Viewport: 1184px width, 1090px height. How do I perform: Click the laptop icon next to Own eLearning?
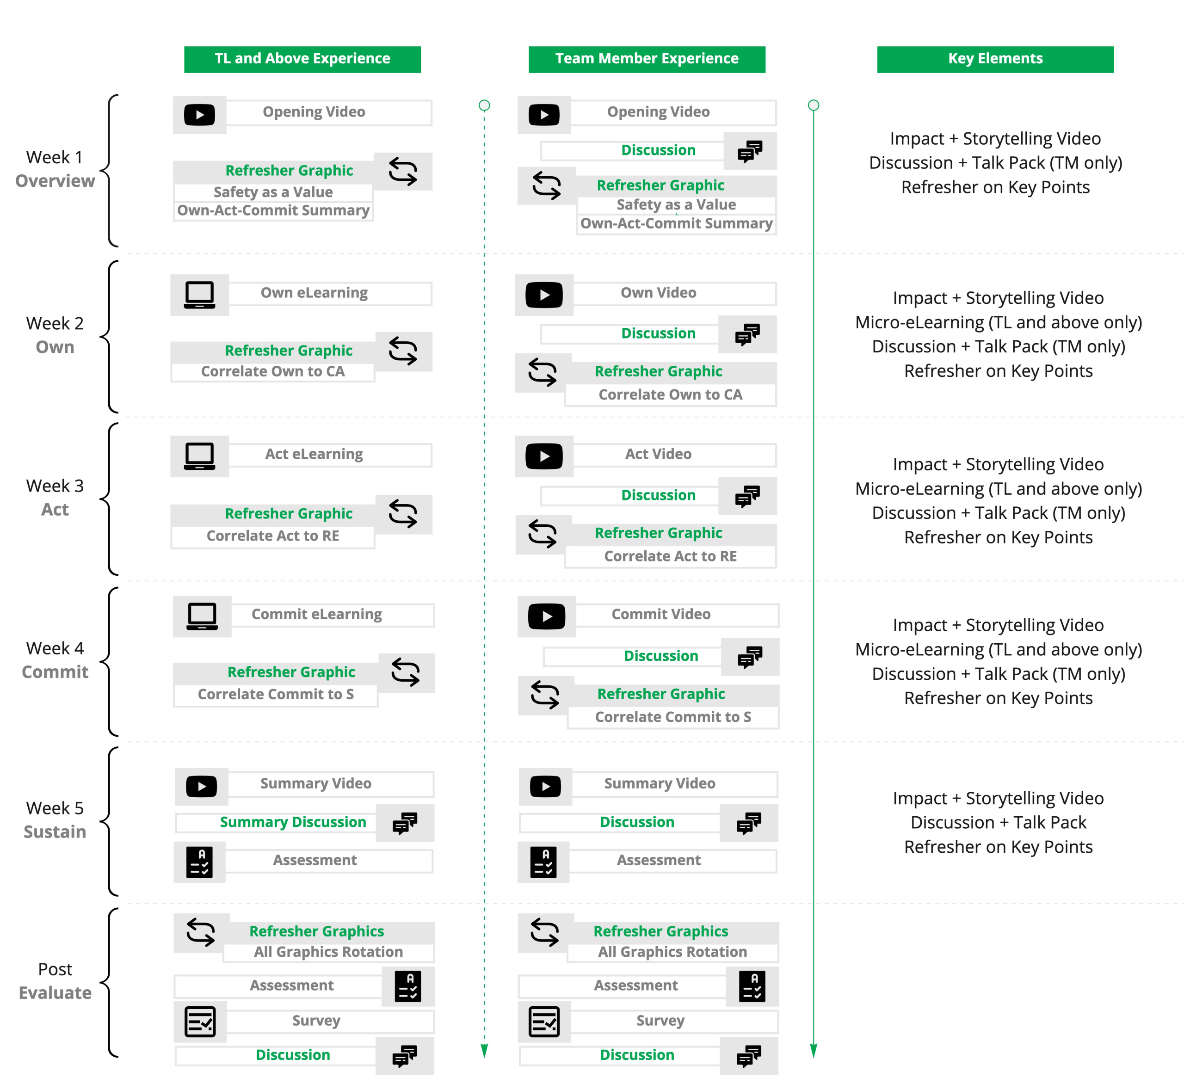(x=199, y=295)
